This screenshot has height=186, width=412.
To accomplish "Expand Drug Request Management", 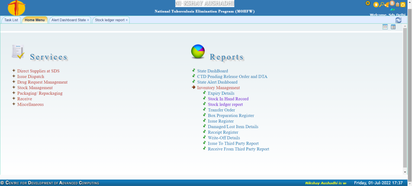I will point(42,82).
